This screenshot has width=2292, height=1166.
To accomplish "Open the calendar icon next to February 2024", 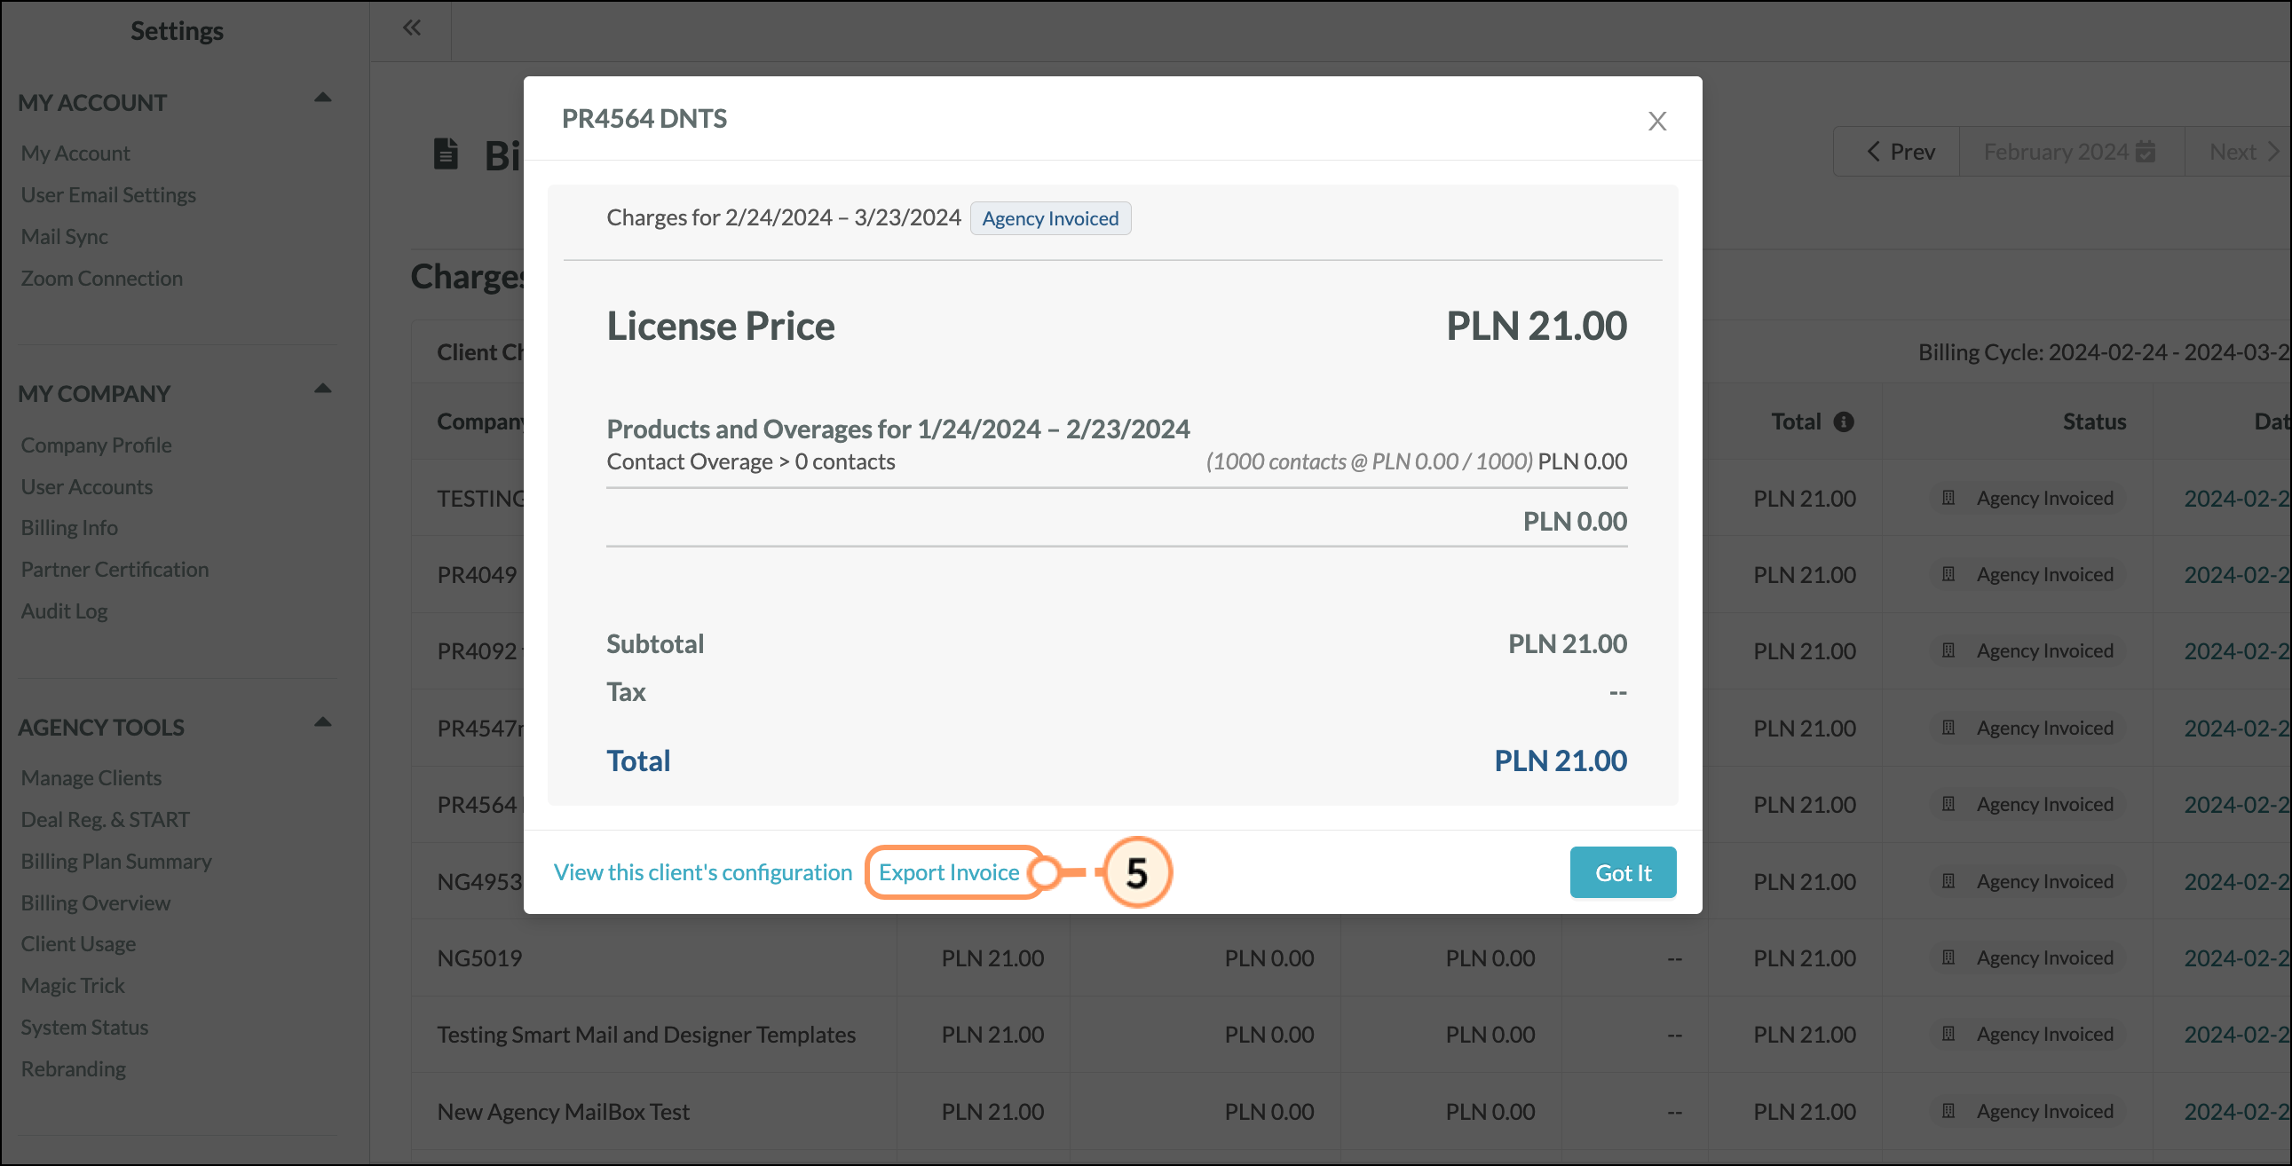I will click(2145, 151).
